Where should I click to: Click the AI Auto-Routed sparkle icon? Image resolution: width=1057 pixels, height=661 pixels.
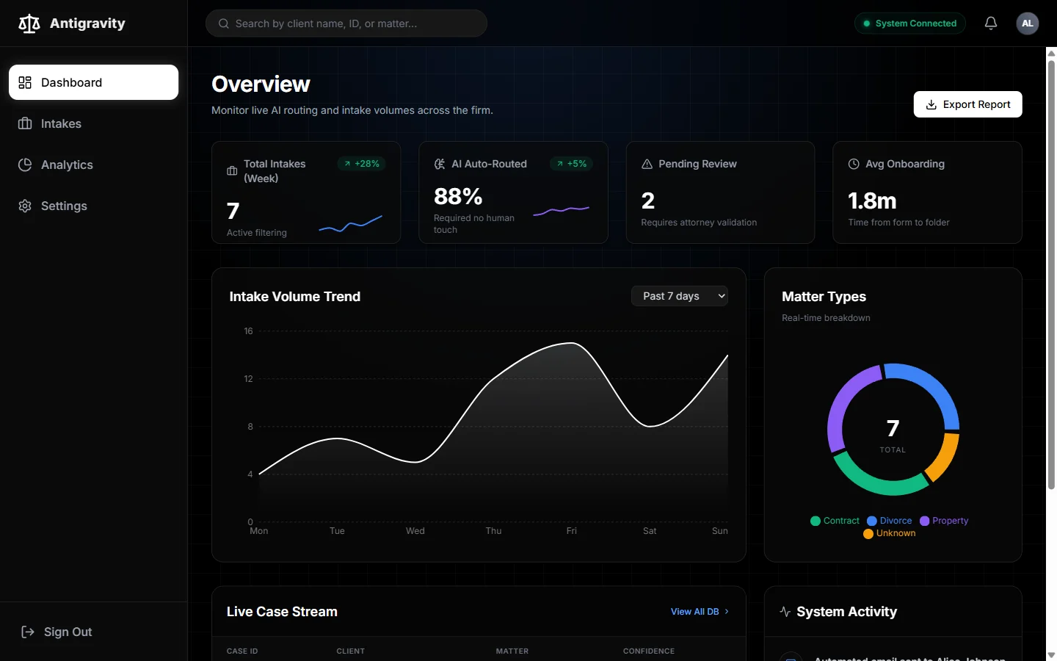[x=440, y=164]
